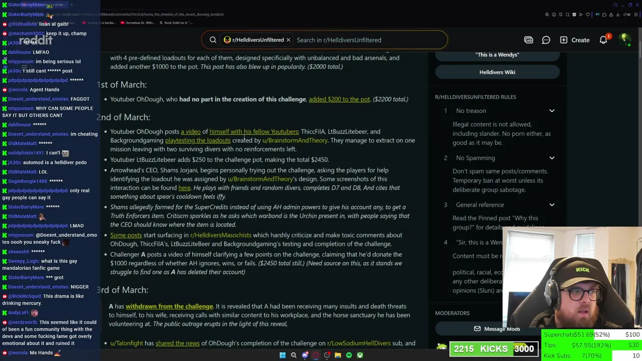Click the Message Mods button
642x361 pixels.
tap(497, 329)
